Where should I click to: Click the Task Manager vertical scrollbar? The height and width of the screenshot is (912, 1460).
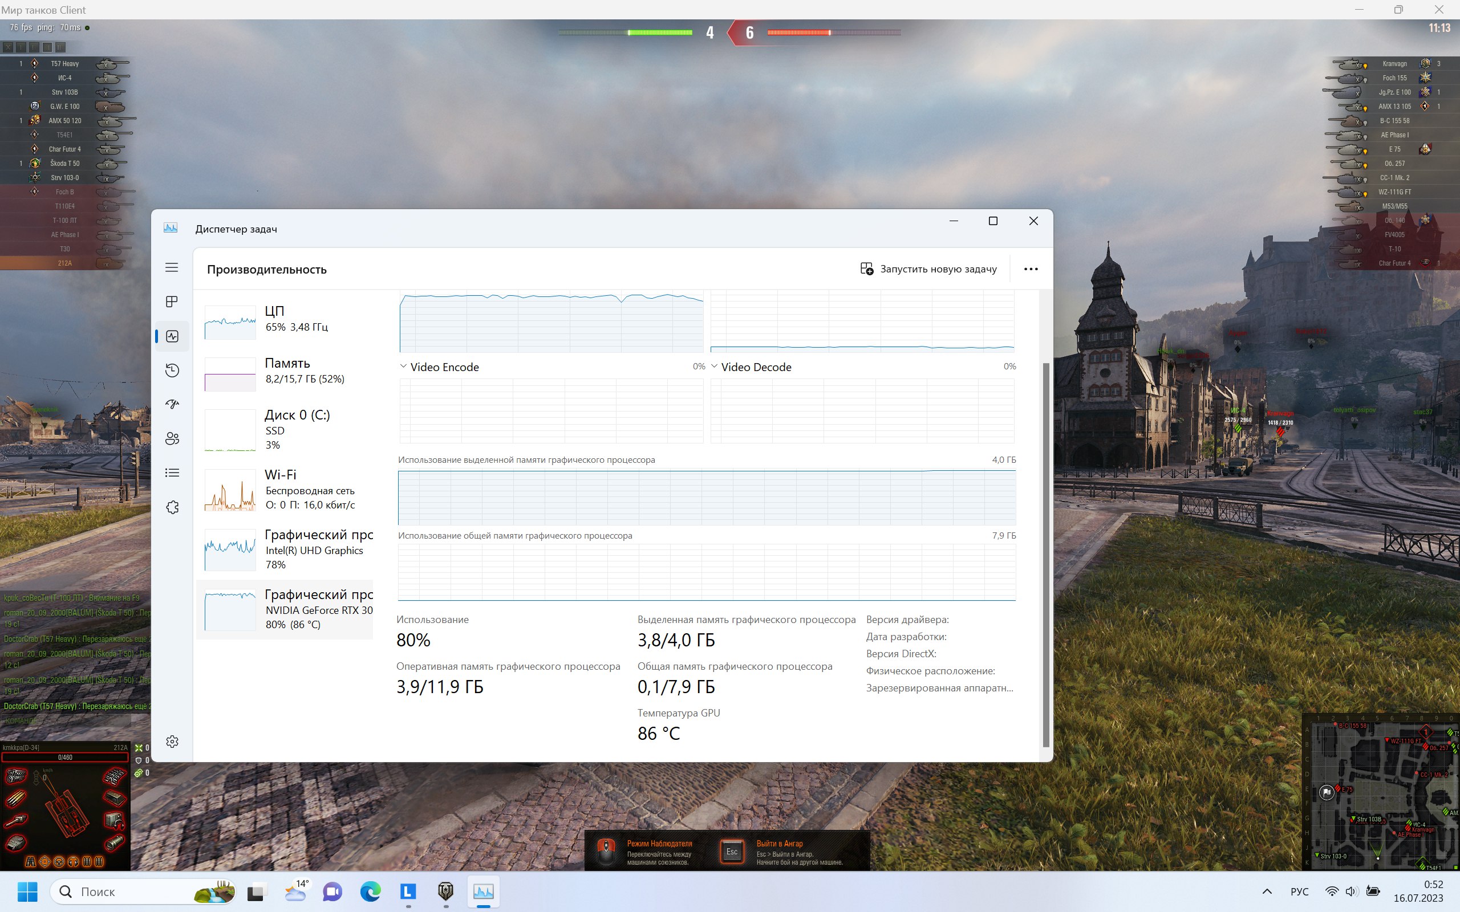[1046, 554]
